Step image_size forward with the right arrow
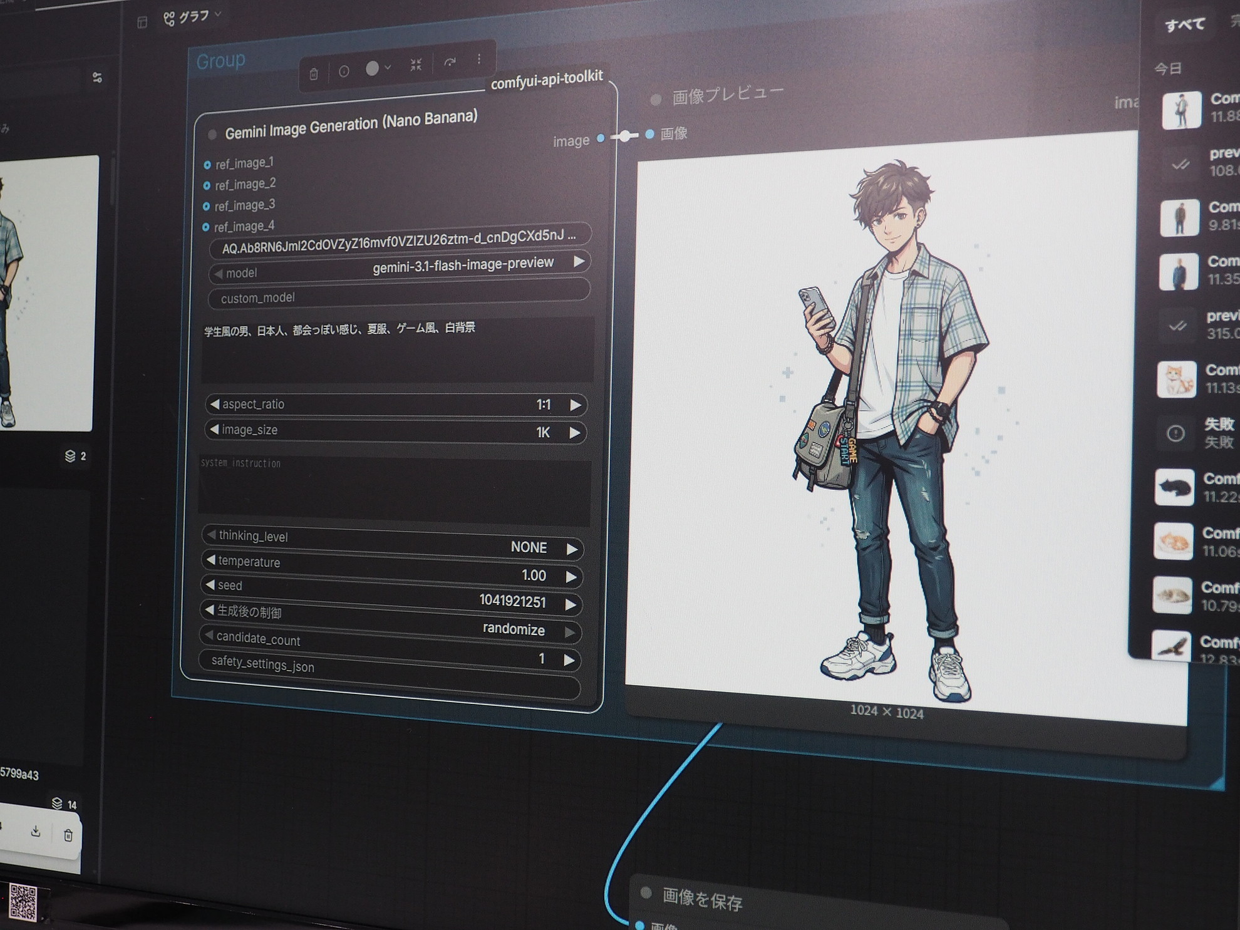This screenshot has height=930, width=1240. click(x=574, y=433)
